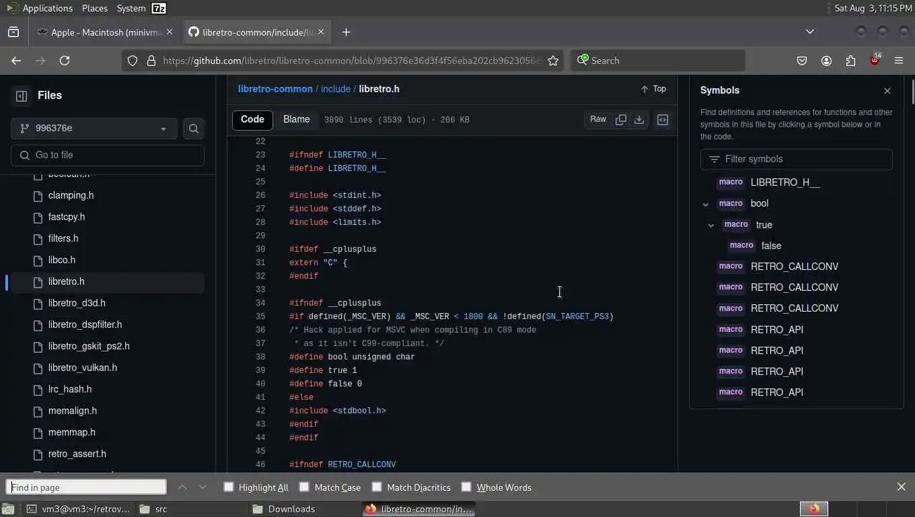This screenshot has width=915, height=517.
Task: Select the LIBRETRO_H__ macro symbol
Action: 785,182
